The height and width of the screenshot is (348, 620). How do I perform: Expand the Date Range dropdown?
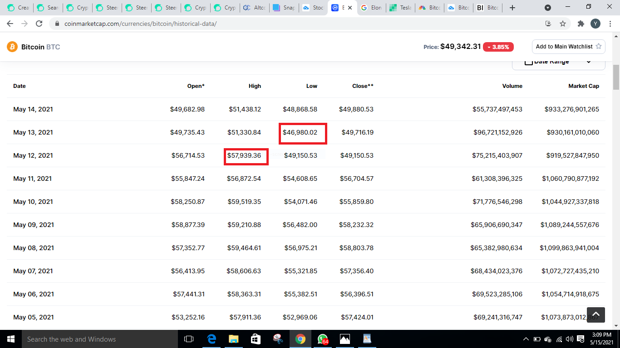[x=559, y=63]
